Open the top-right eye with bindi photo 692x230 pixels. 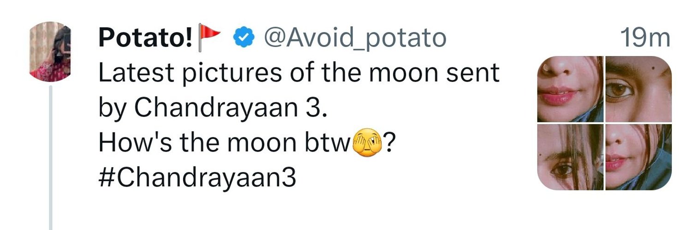(x=638, y=89)
